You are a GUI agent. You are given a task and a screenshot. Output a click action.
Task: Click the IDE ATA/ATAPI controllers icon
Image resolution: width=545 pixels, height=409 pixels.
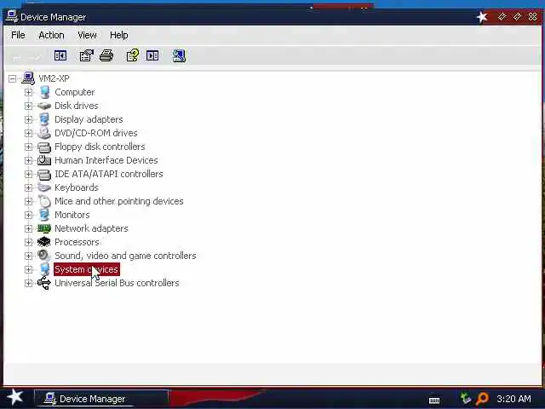coord(44,174)
